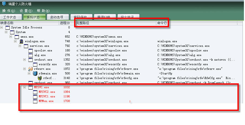Collapse the System tree node
The height and width of the screenshot is (125, 245).
tap(6, 32)
